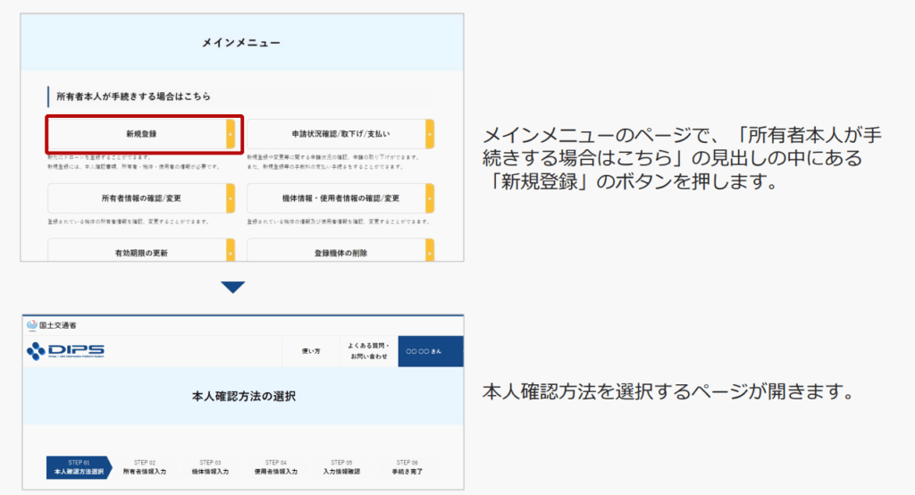Select STEP 05 入力情報確認 step
Viewport: 915px width, 495px height.
[x=342, y=467]
